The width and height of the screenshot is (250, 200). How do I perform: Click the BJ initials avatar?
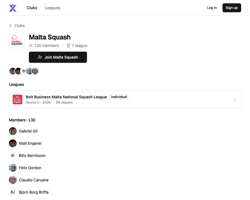[x=13, y=192]
